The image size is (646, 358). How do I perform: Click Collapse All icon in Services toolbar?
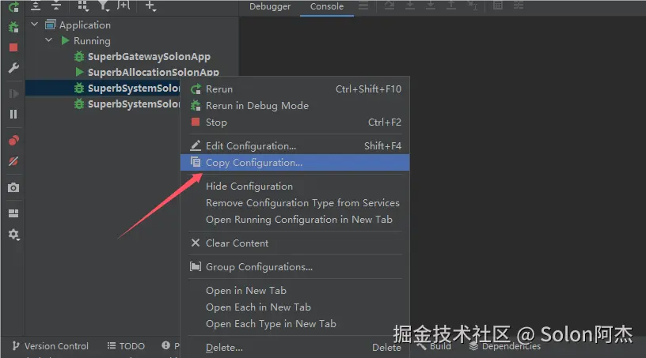click(56, 6)
